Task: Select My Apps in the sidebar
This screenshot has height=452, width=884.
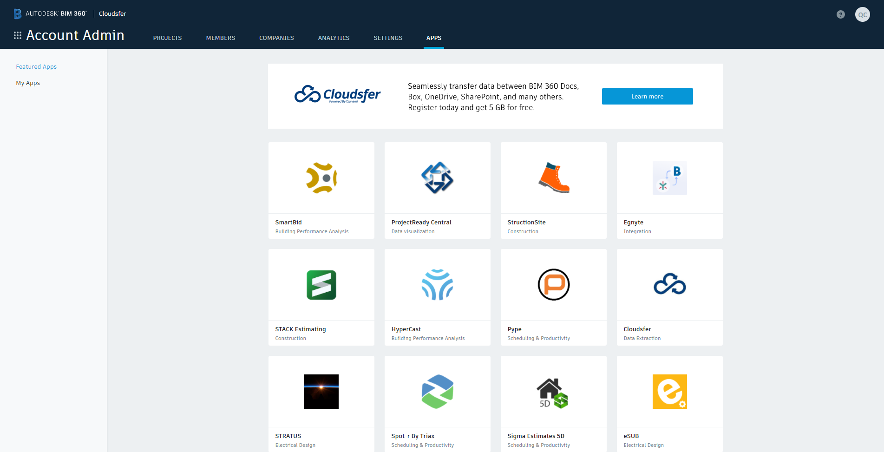Action: 28,83
